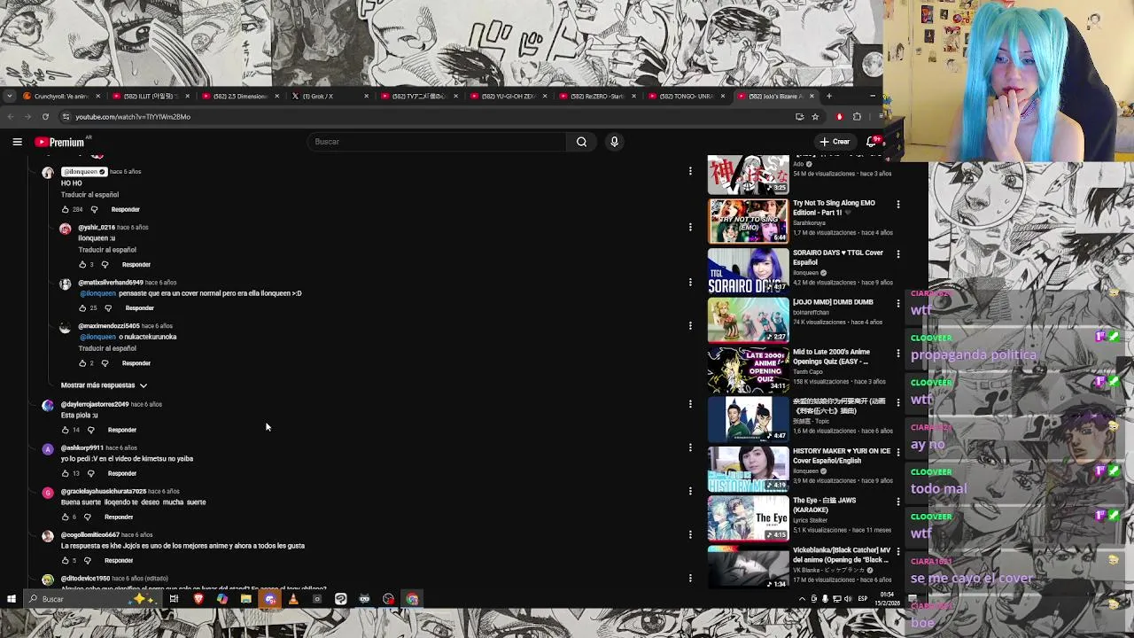Open 'Mid to Late 2000's Anime Openings Quiz' thumbnail
The width and height of the screenshot is (1134, 638).
[x=748, y=370]
